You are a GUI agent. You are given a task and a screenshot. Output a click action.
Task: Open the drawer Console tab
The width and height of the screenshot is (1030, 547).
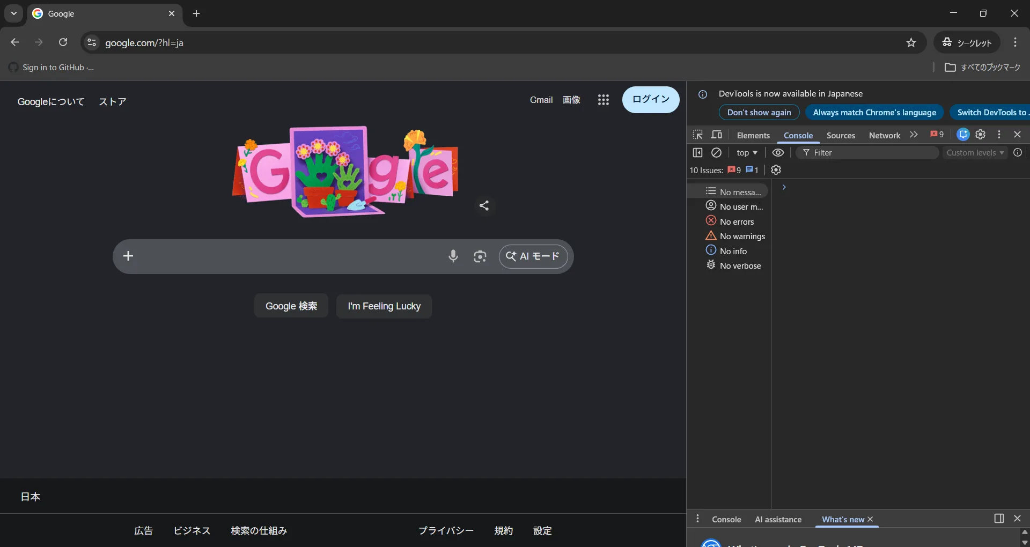726,519
